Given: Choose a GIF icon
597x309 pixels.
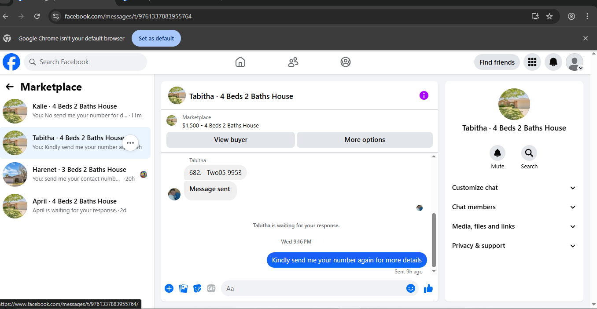Looking at the screenshot, I should coord(211,288).
